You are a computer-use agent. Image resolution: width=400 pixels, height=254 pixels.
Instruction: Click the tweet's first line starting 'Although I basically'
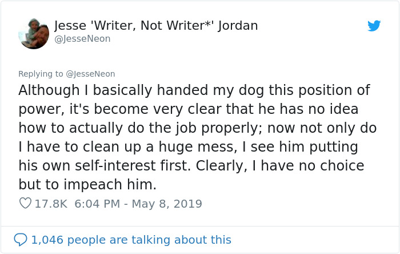click(x=194, y=90)
